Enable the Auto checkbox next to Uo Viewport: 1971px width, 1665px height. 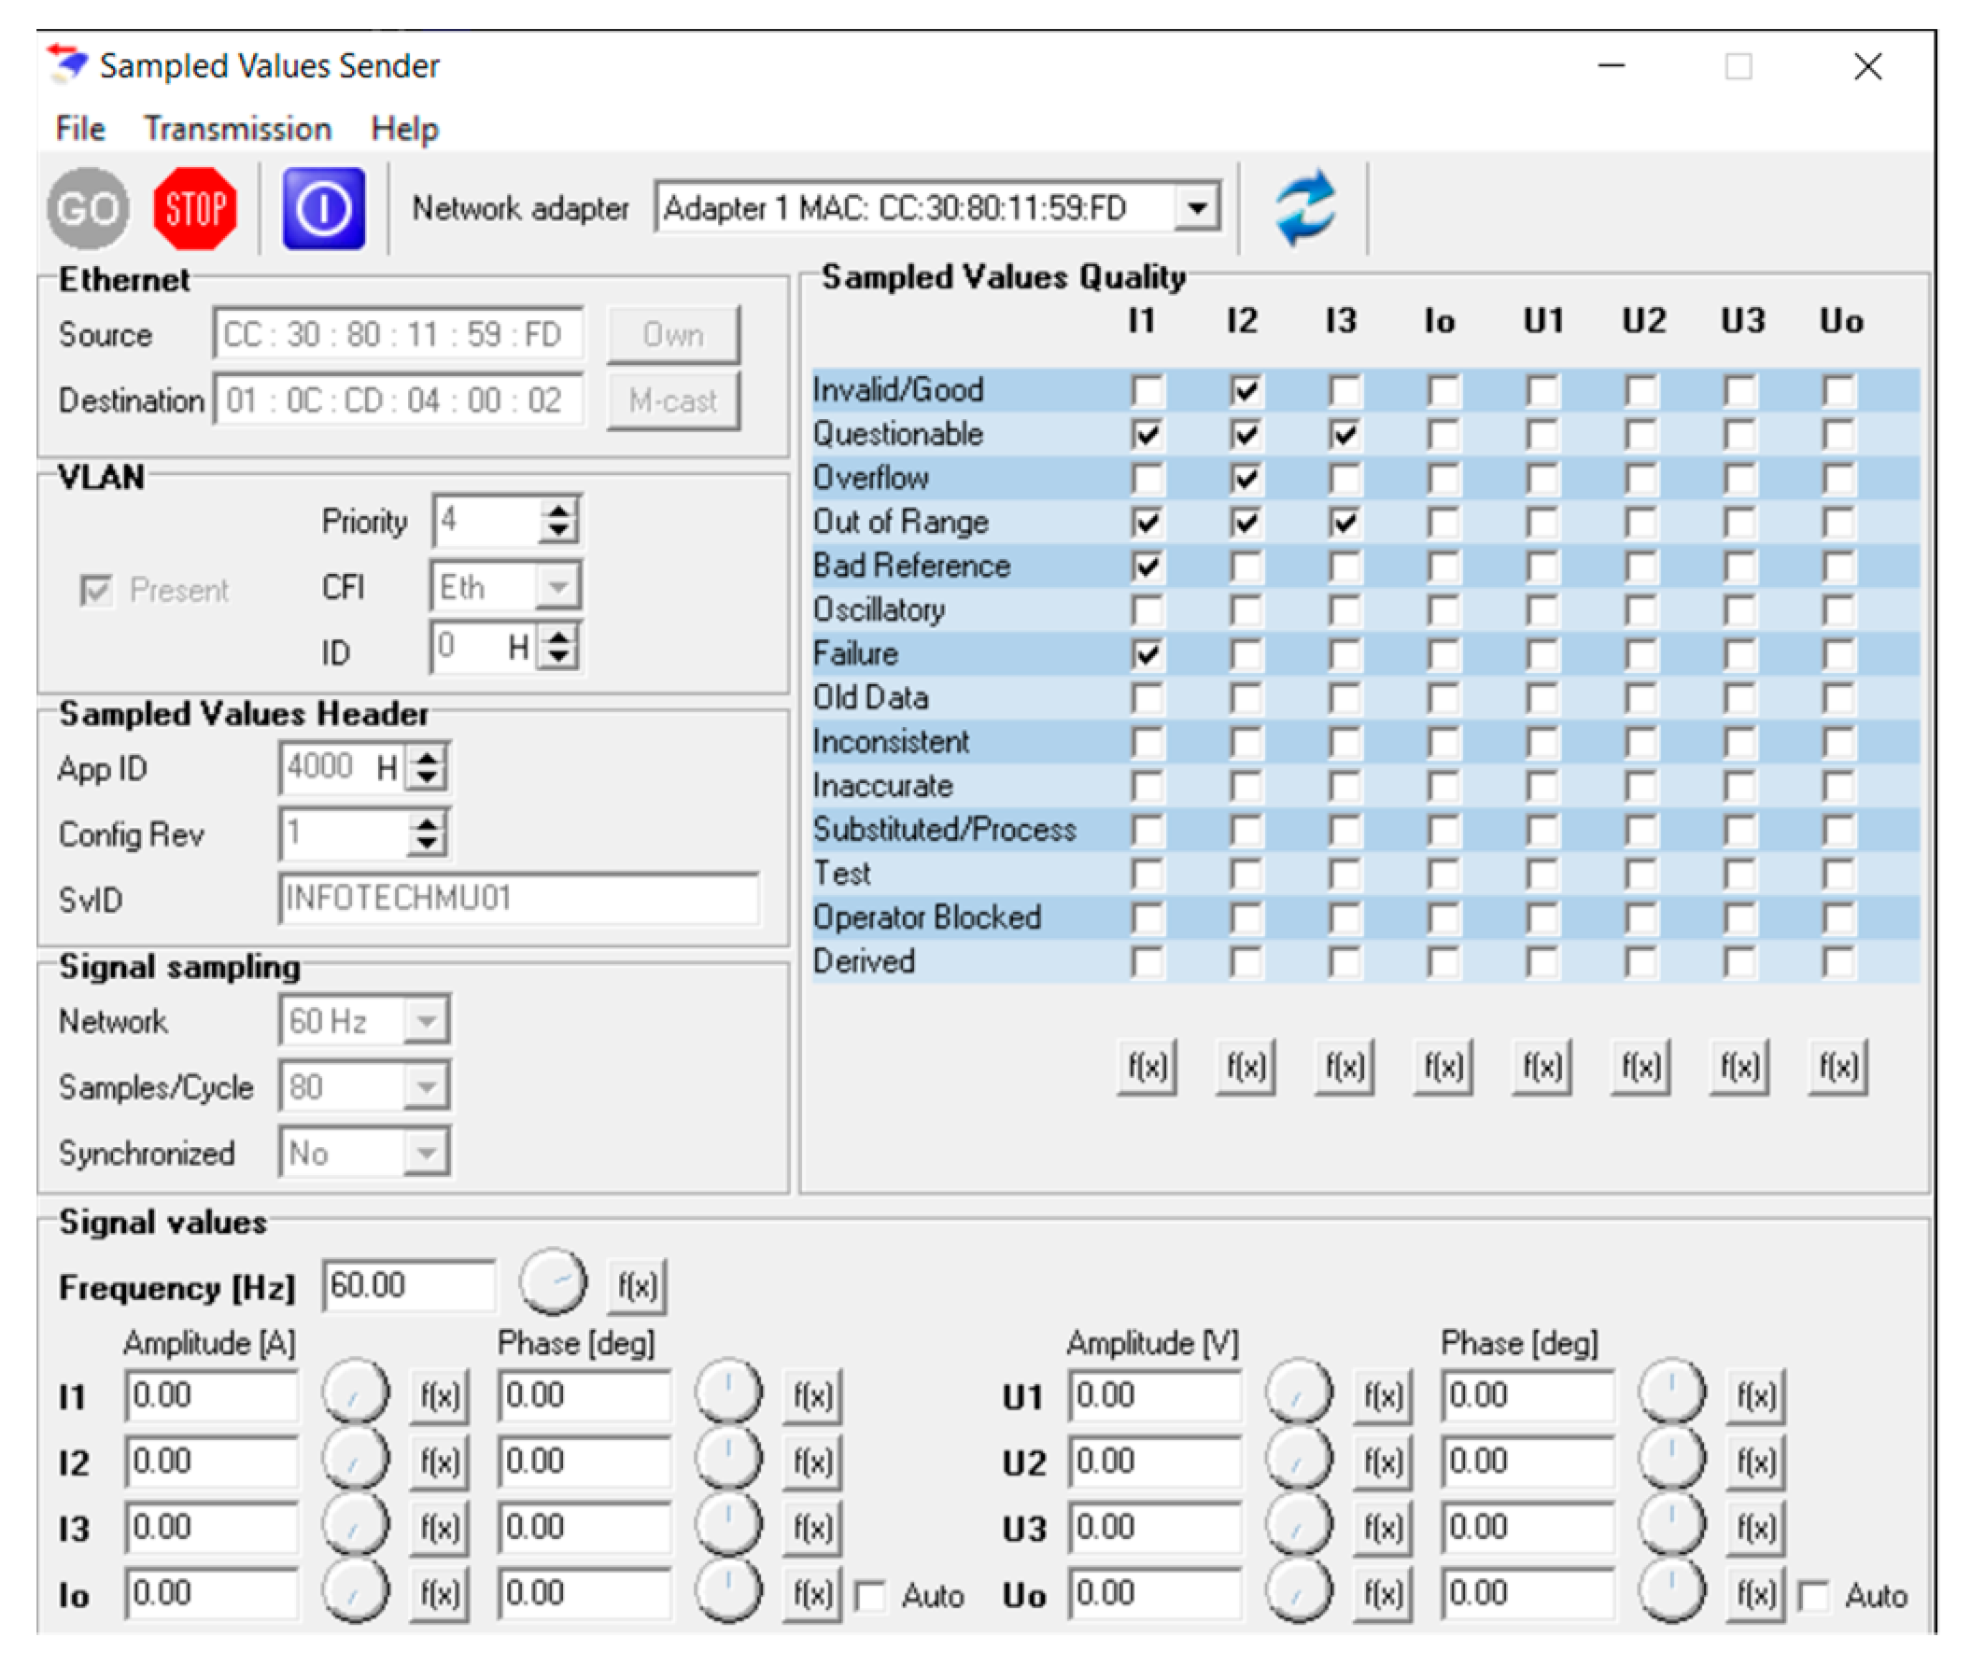(1813, 1596)
